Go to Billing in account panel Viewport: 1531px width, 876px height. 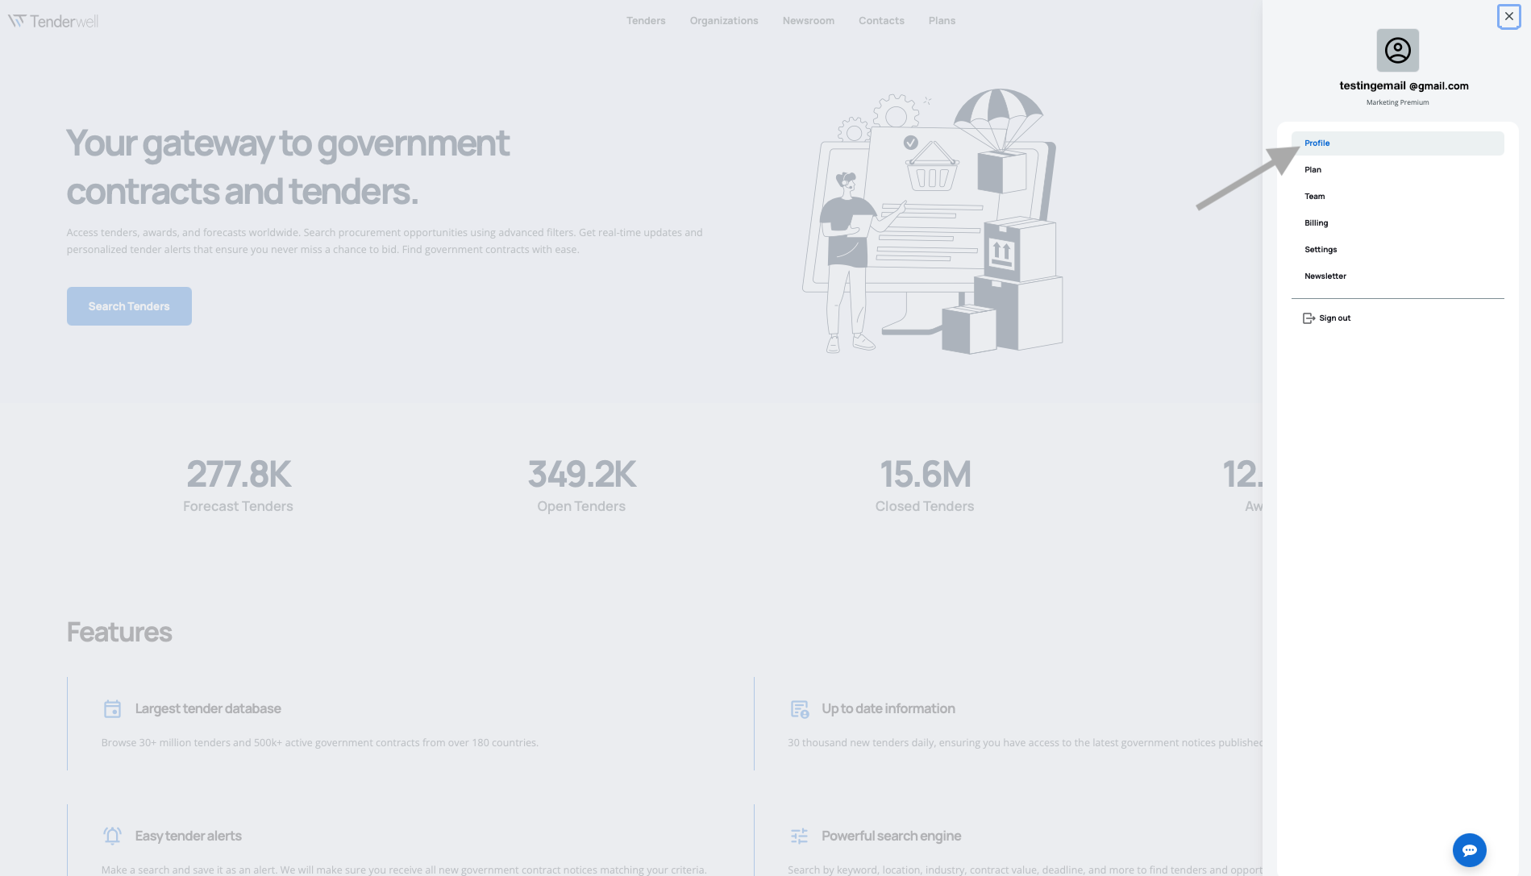tap(1317, 223)
